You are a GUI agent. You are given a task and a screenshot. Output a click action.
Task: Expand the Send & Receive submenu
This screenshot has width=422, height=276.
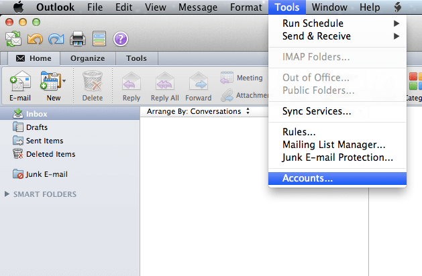(337, 36)
